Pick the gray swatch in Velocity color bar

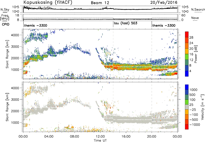pos(187,107)
